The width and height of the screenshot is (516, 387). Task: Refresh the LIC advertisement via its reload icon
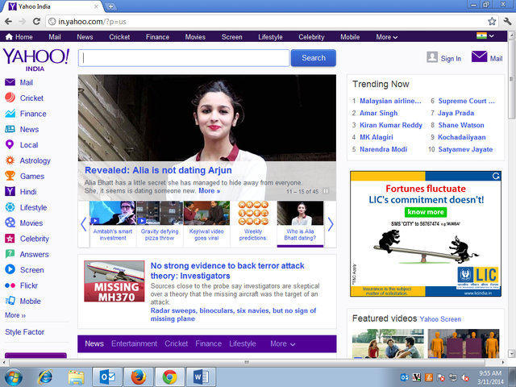pos(496,176)
